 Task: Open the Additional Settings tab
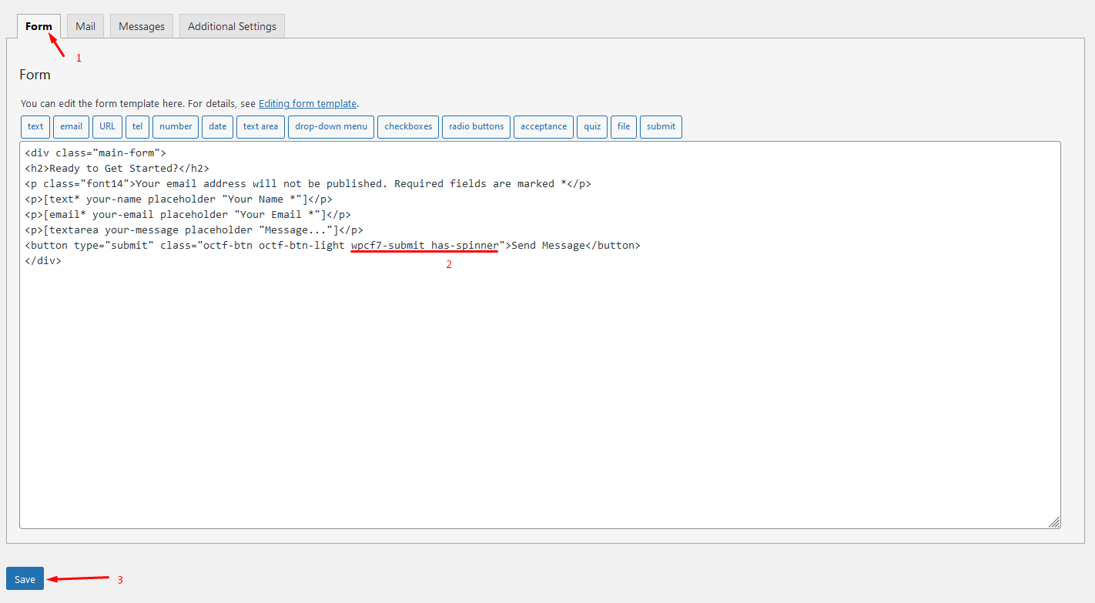point(232,26)
